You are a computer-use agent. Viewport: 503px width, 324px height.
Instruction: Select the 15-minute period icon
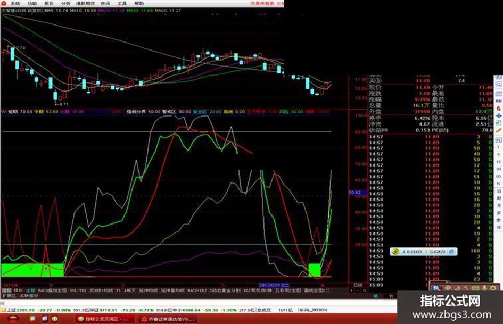pos(499,162)
